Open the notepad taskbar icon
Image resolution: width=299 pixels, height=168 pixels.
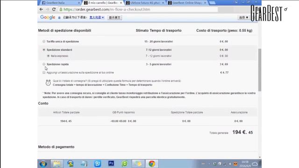(x=84, y=164)
